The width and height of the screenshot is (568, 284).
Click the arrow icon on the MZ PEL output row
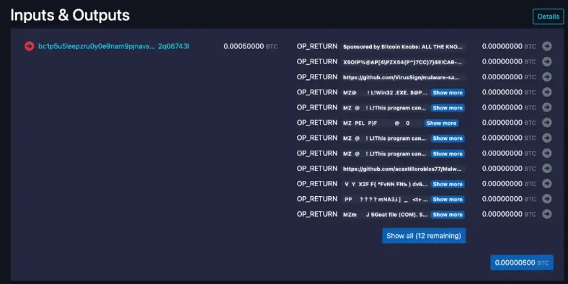[x=547, y=123]
